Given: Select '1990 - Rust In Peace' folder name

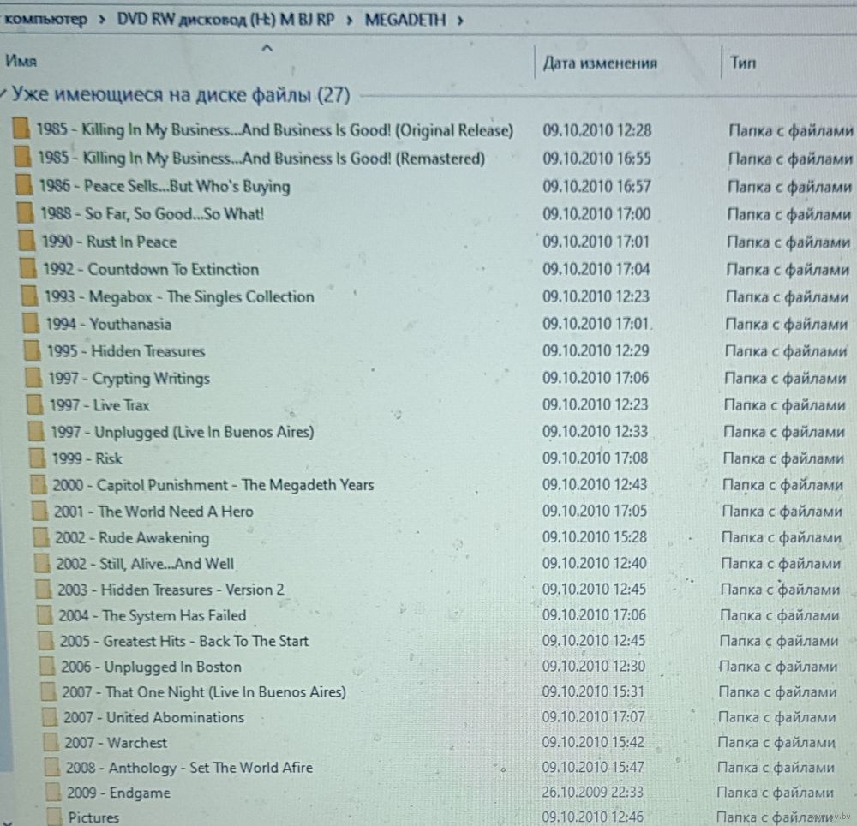Looking at the screenshot, I should 110,242.
